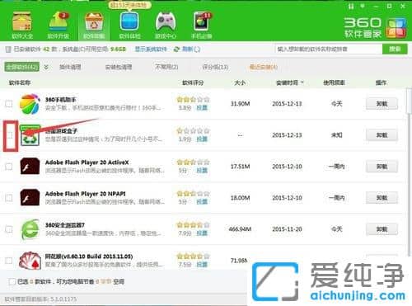Click the 2015-11-20 install date cell

(x=287, y=229)
